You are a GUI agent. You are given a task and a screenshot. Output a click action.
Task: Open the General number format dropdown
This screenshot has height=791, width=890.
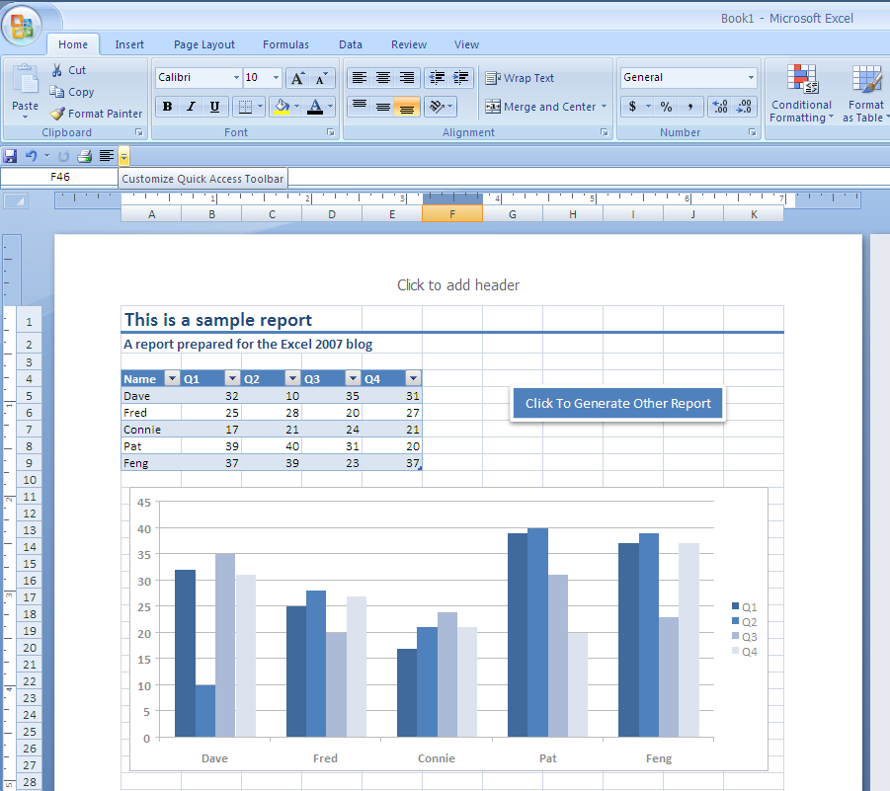tap(751, 78)
